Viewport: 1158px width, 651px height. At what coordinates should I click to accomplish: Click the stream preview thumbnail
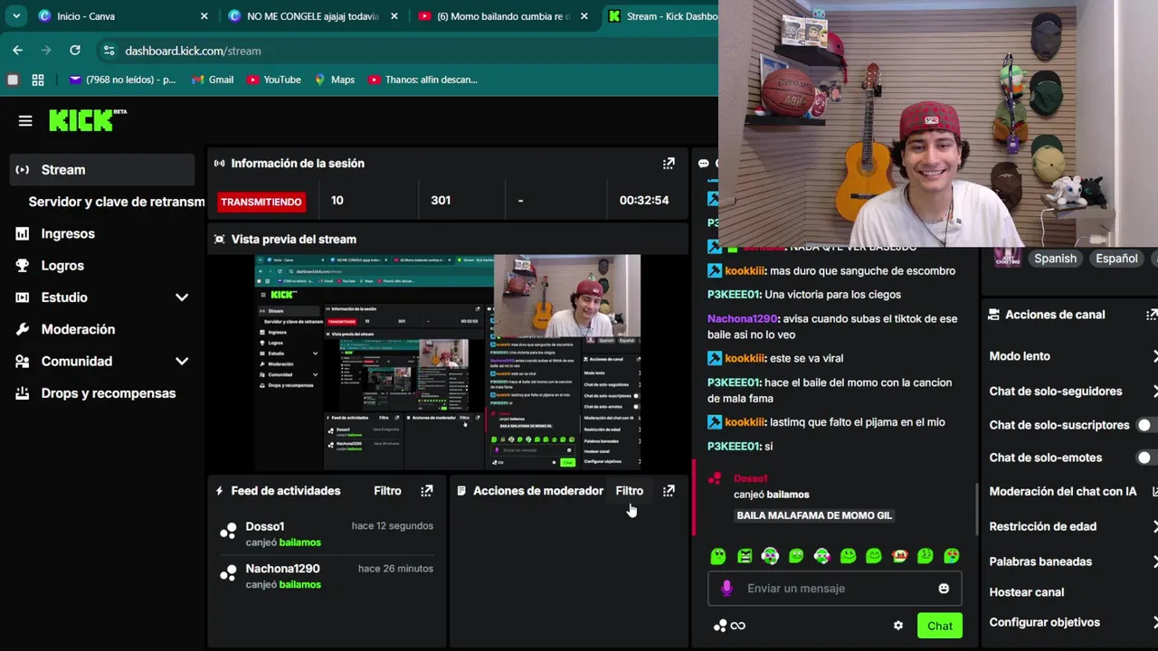click(448, 362)
